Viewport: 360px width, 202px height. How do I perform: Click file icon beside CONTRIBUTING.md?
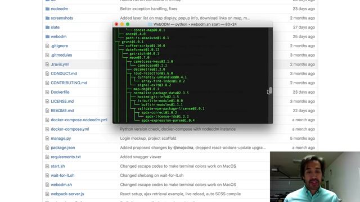click(x=47, y=83)
